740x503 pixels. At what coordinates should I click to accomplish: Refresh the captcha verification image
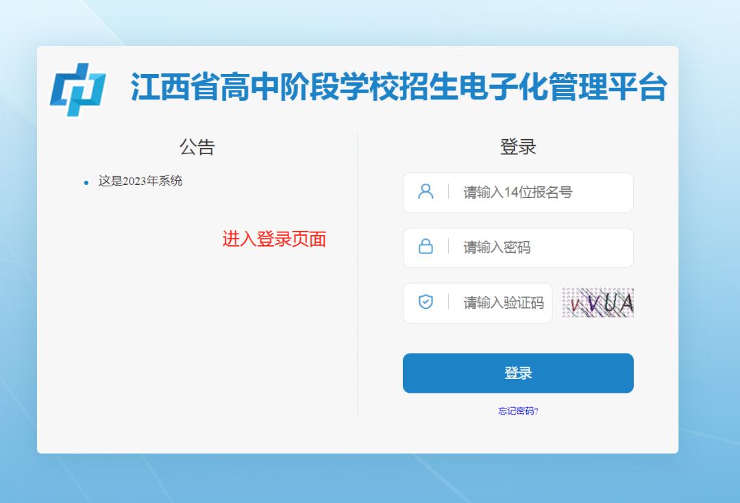click(597, 302)
